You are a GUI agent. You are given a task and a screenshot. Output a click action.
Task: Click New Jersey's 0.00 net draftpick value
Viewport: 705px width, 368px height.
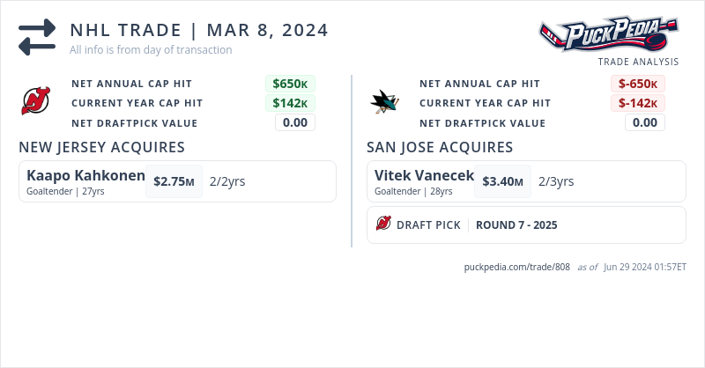(295, 122)
